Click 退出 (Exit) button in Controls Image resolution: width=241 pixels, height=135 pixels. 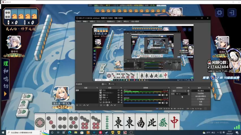click(201, 104)
